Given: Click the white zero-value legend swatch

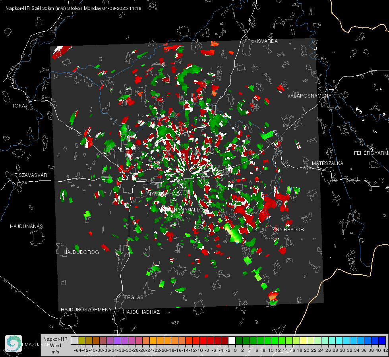Looking at the screenshot, I should pyautogui.click(x=232, y=340).
